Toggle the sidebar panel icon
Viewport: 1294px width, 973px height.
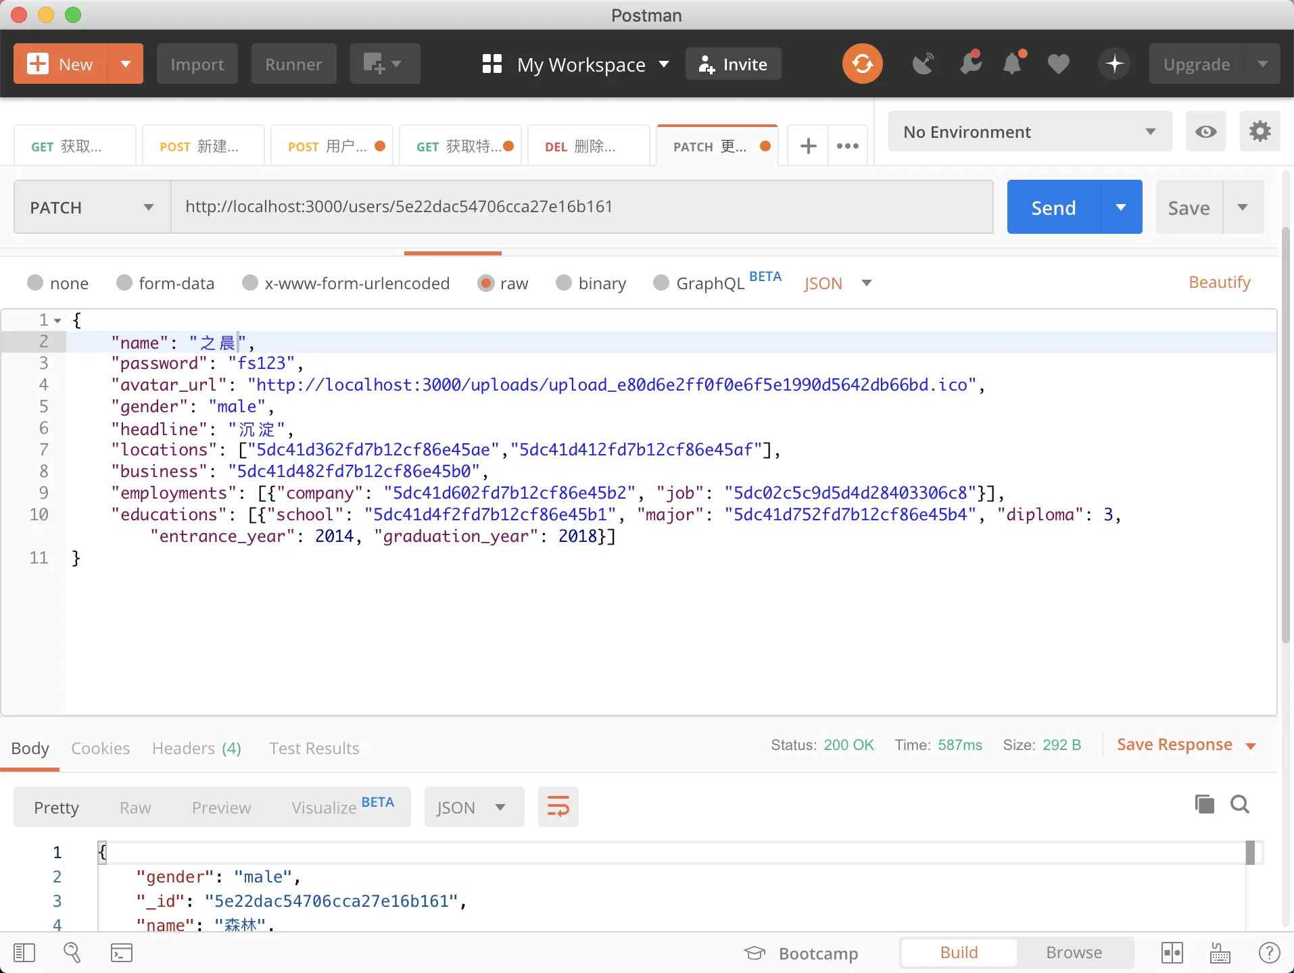point(24,953)
